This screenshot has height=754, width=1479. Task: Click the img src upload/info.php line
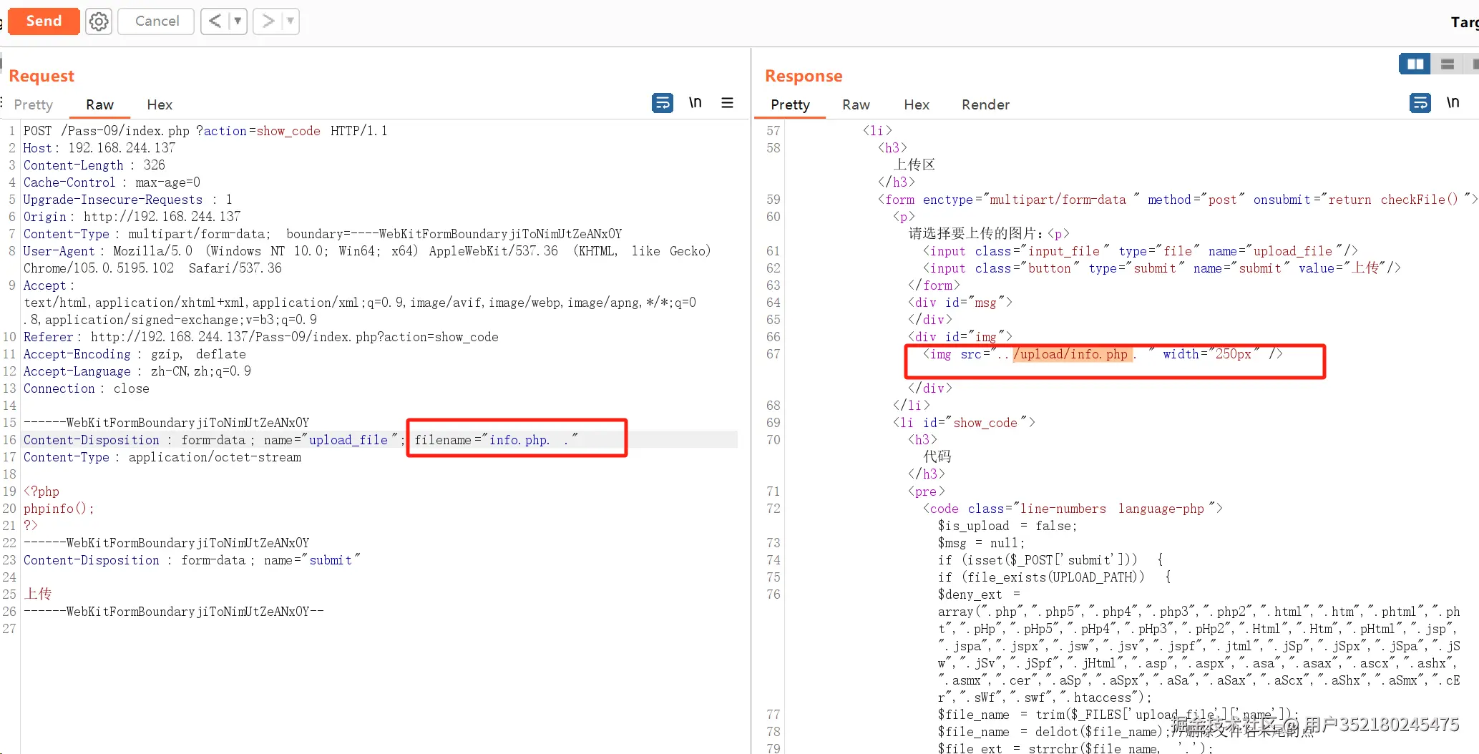[x=1103, y=354]
